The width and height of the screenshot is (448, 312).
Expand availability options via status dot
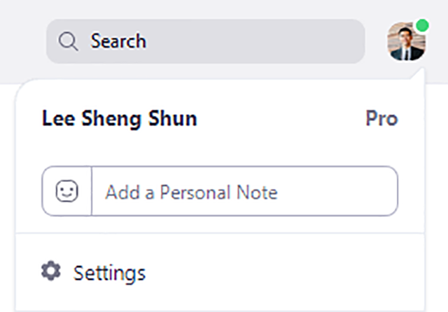coord(422,26)
